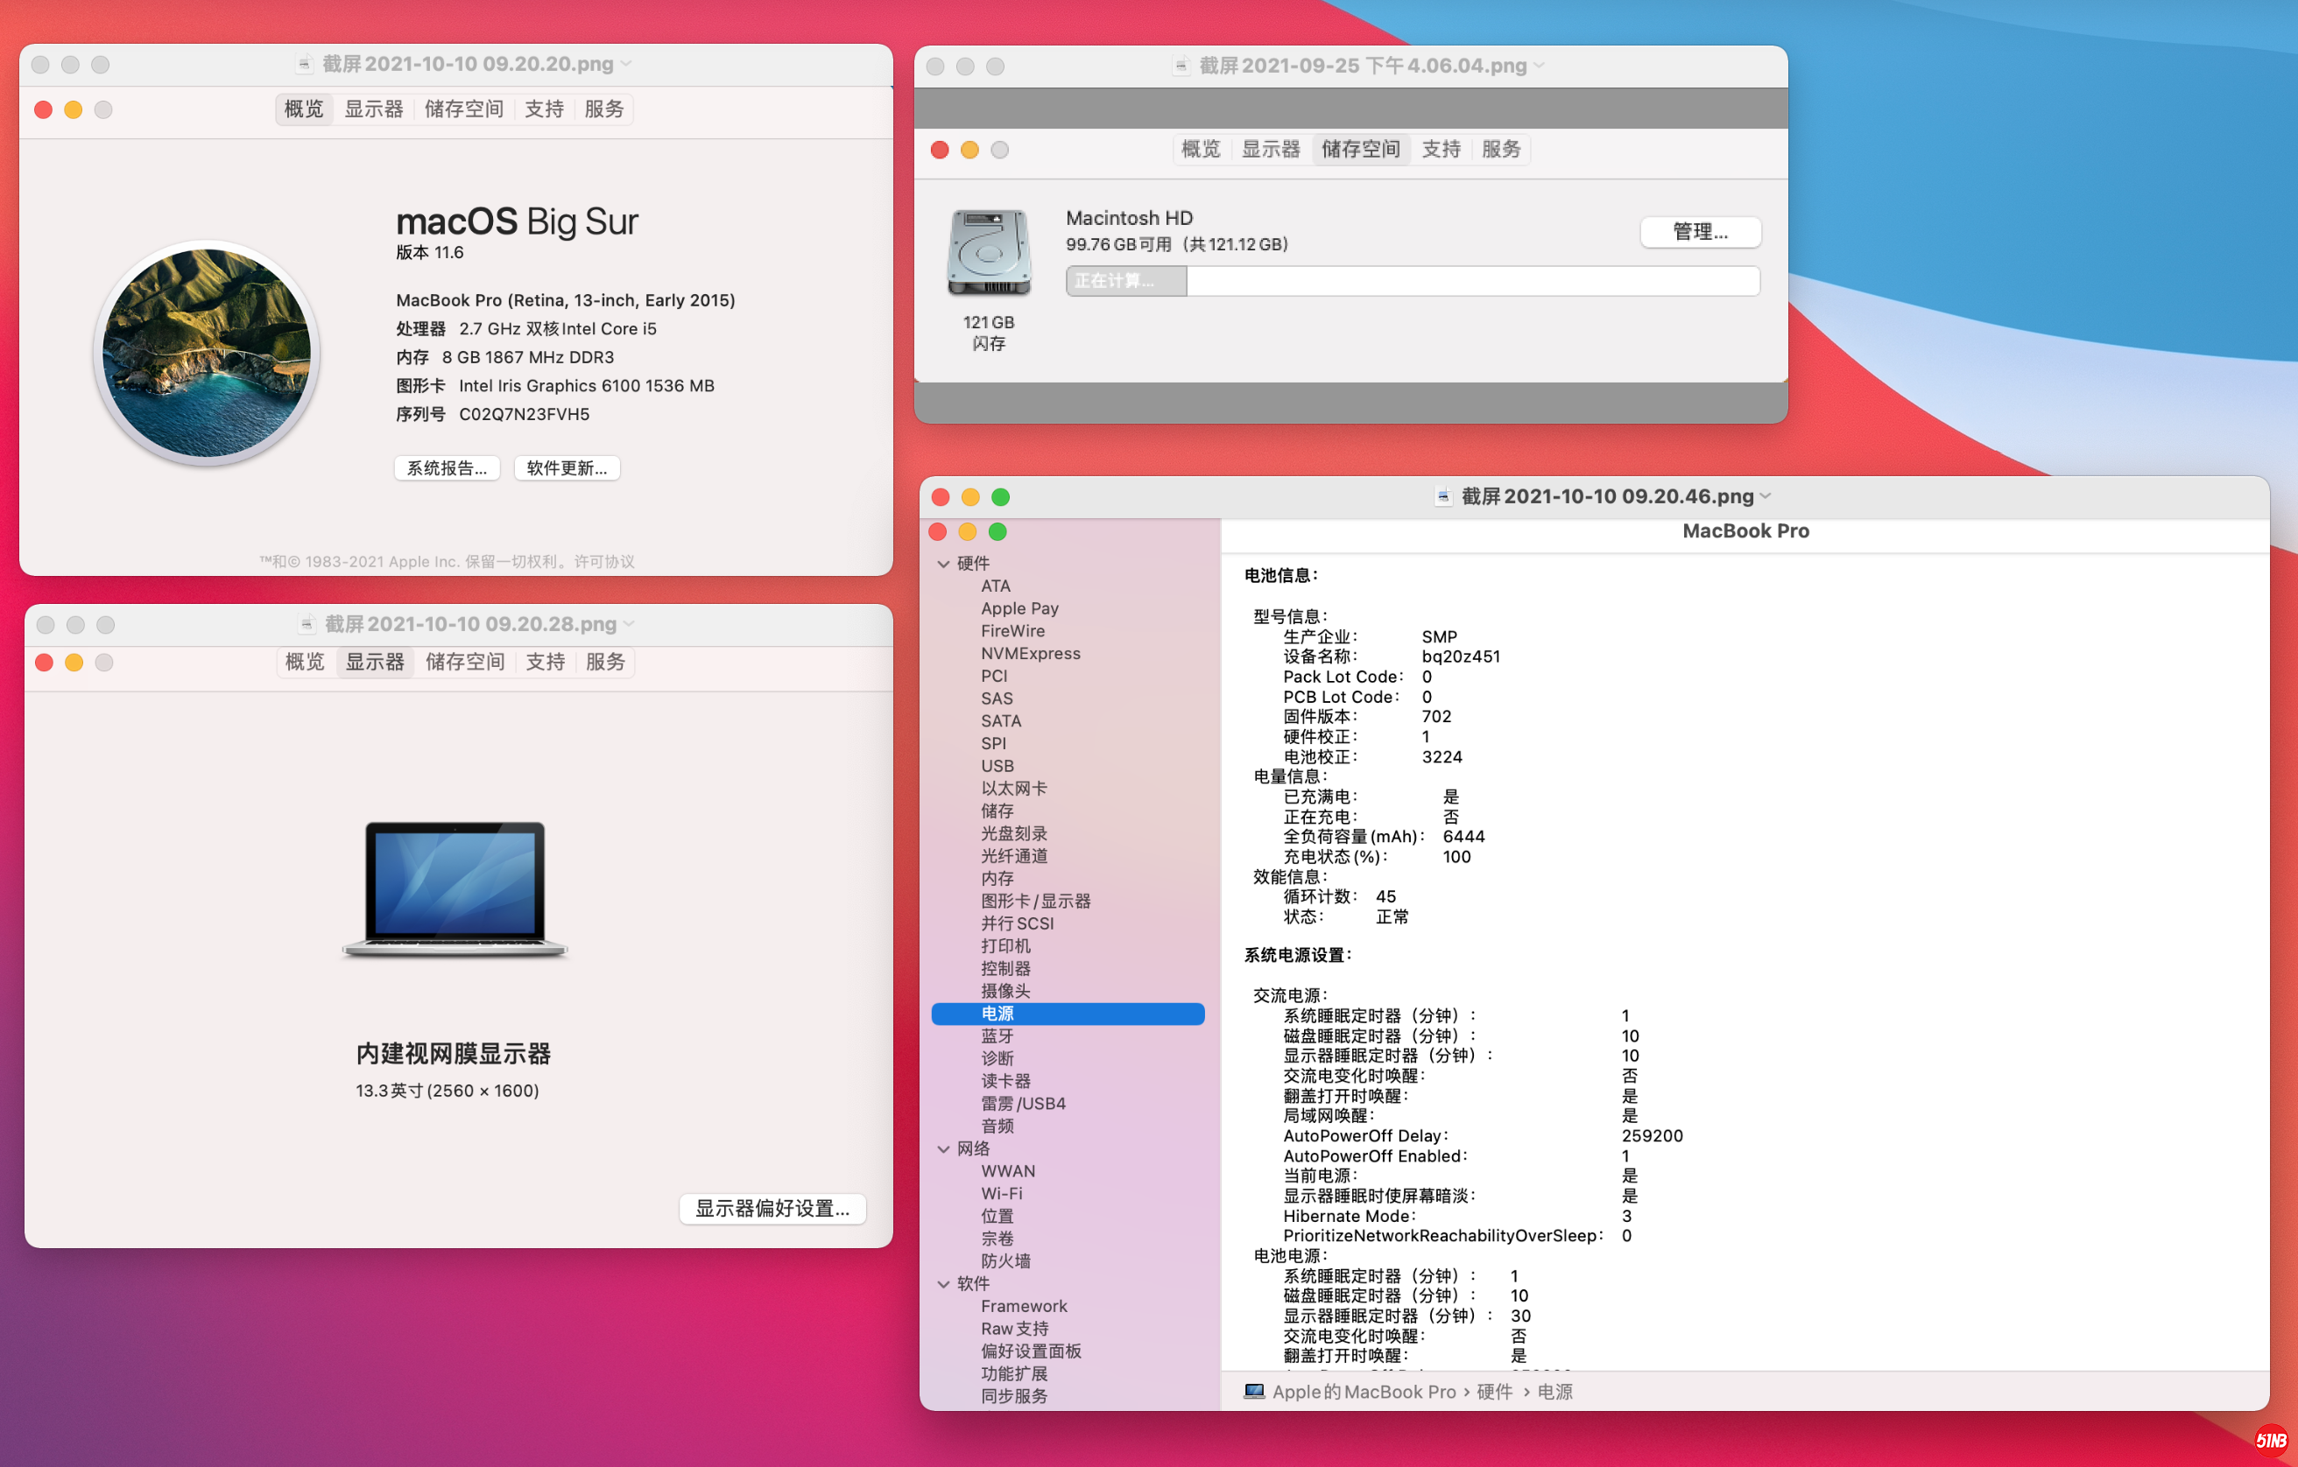2298x1467 pixels.
Task: Switch to 显示器 tab in overview window
Action: (373, 109)
